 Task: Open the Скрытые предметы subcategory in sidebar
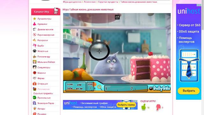click(x=43, y=93)
